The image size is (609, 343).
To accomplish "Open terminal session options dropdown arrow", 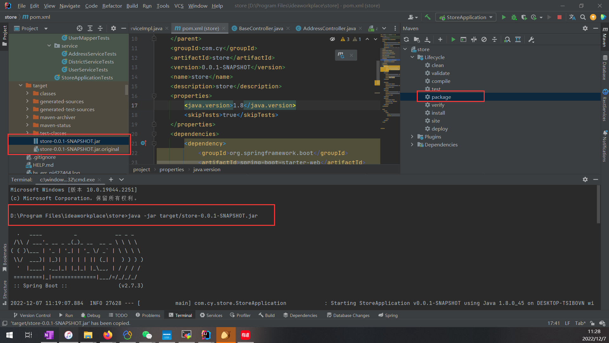I will [x=121, y=179].
